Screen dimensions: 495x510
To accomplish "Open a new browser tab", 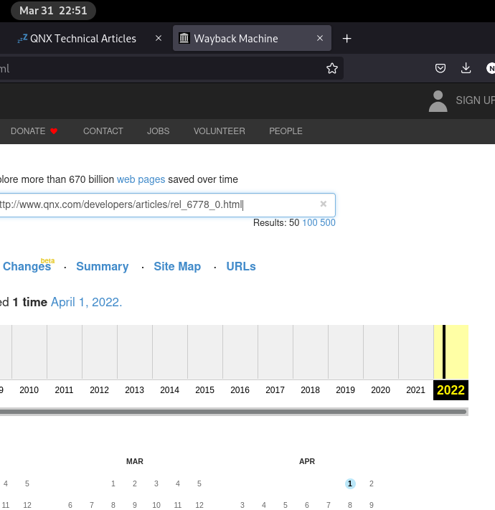I will (x=346, y=39).
